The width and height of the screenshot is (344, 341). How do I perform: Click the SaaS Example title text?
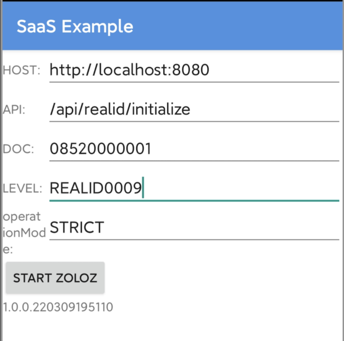pyautogui.click(x=76, y=26)
